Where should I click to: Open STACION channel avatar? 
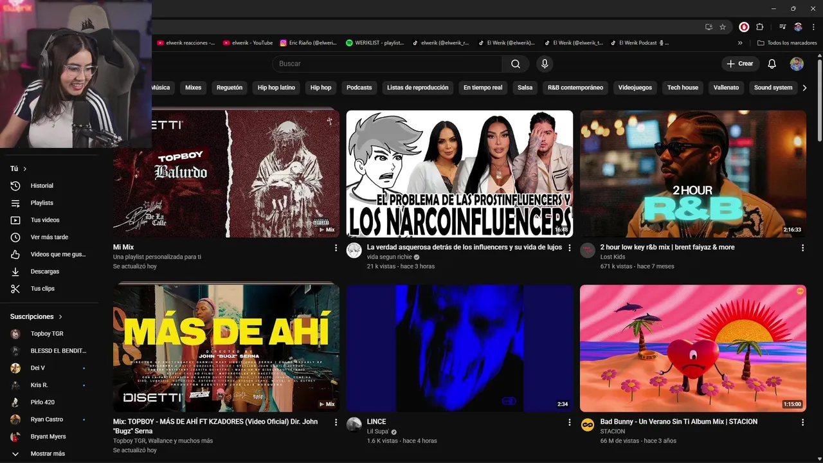pos(587,424)
